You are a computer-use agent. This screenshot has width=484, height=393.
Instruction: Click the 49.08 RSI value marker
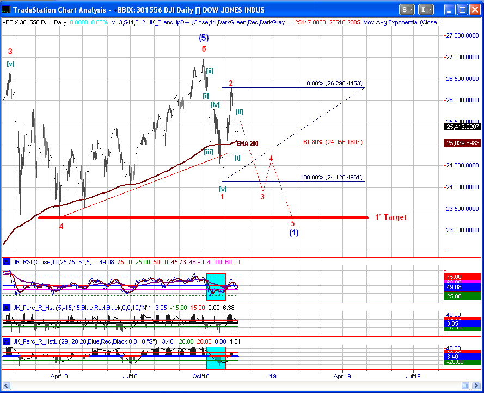tap(462, 287)
